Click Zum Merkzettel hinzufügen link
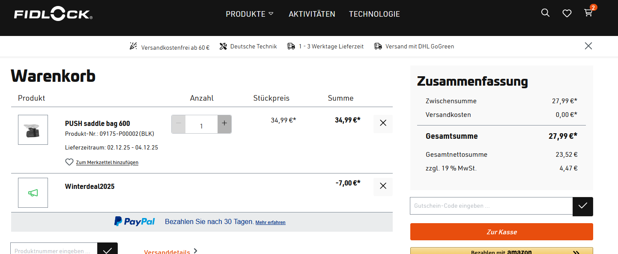Image resolution: width=618 pixels, height=254 pixels. 107,162
